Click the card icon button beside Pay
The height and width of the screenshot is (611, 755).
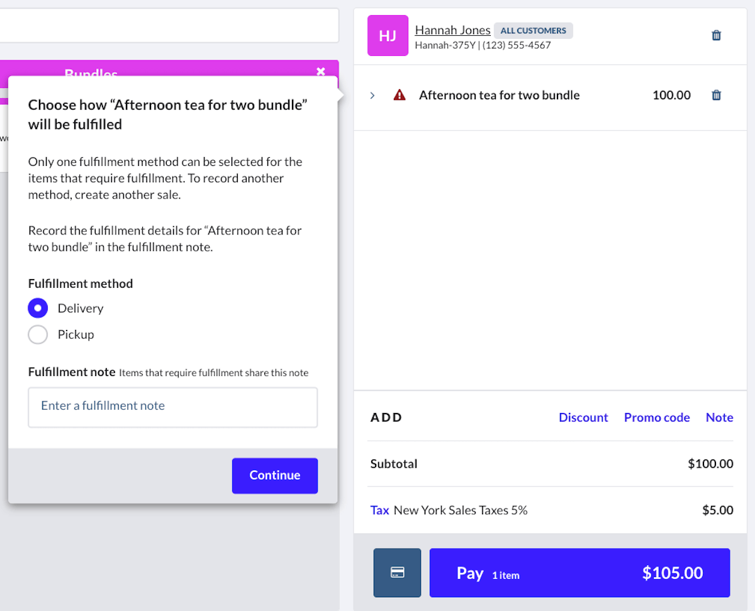coord(397,573)
